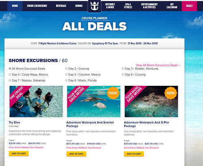
Task: Open the Shore Excursions menu
Action: (37, 6)
